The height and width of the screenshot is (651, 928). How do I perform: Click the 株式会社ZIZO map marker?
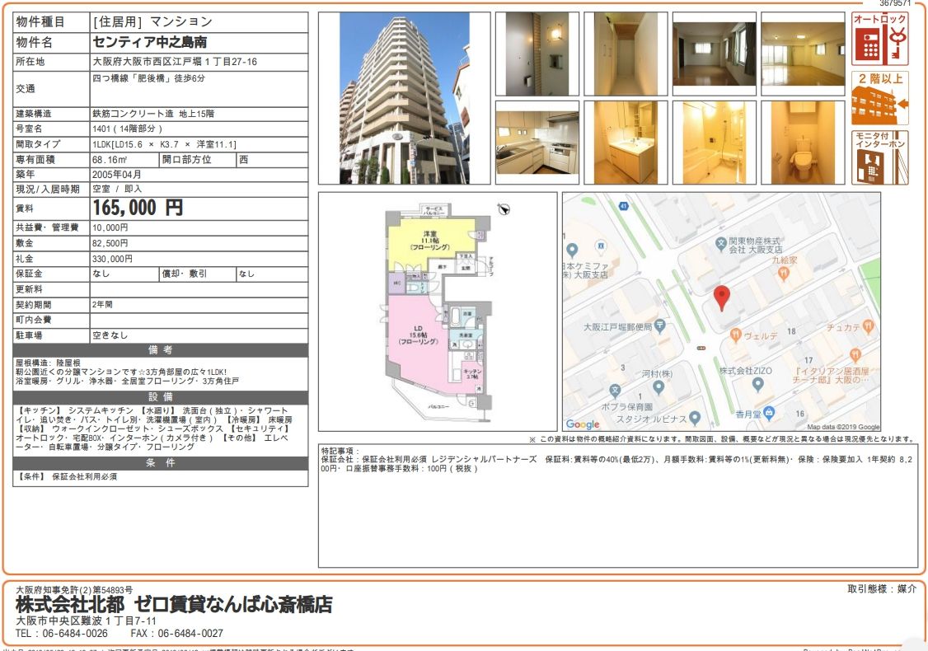pos(757,384)
